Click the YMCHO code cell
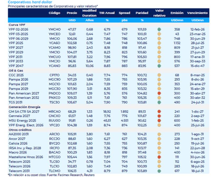 click(x=54, y=29)
